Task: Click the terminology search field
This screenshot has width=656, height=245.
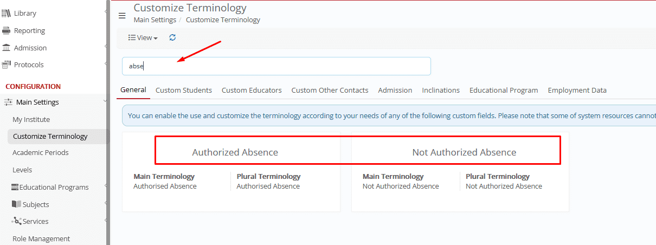Action: tap(276, 66)
